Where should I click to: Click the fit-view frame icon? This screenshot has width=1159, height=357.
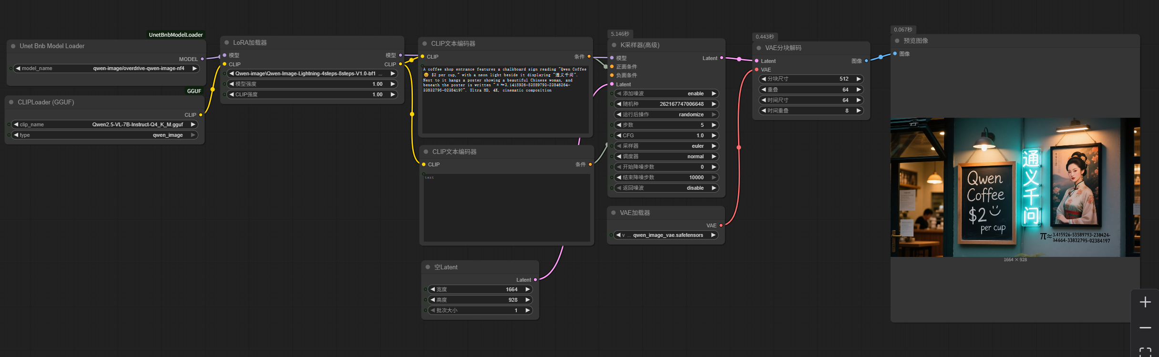tap(1145, 352)
